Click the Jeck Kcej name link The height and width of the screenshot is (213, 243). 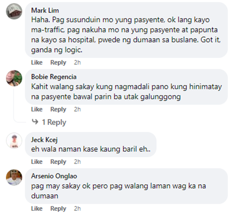click(44, 140)
